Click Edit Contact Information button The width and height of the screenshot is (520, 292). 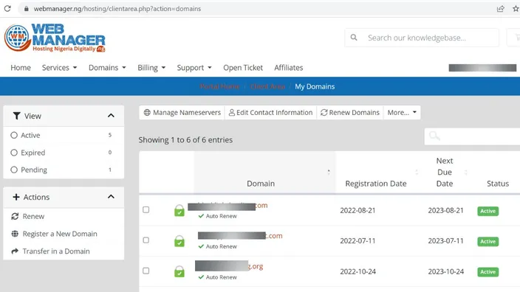click(270, 113)
